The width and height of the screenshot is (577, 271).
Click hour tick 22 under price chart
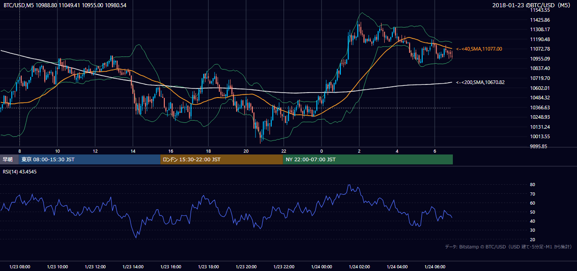click(x=284, y=150)
